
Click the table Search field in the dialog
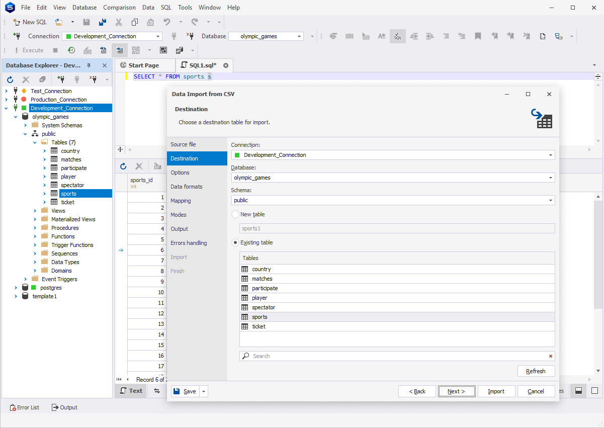pyautogui.click(x=352, y=356)
